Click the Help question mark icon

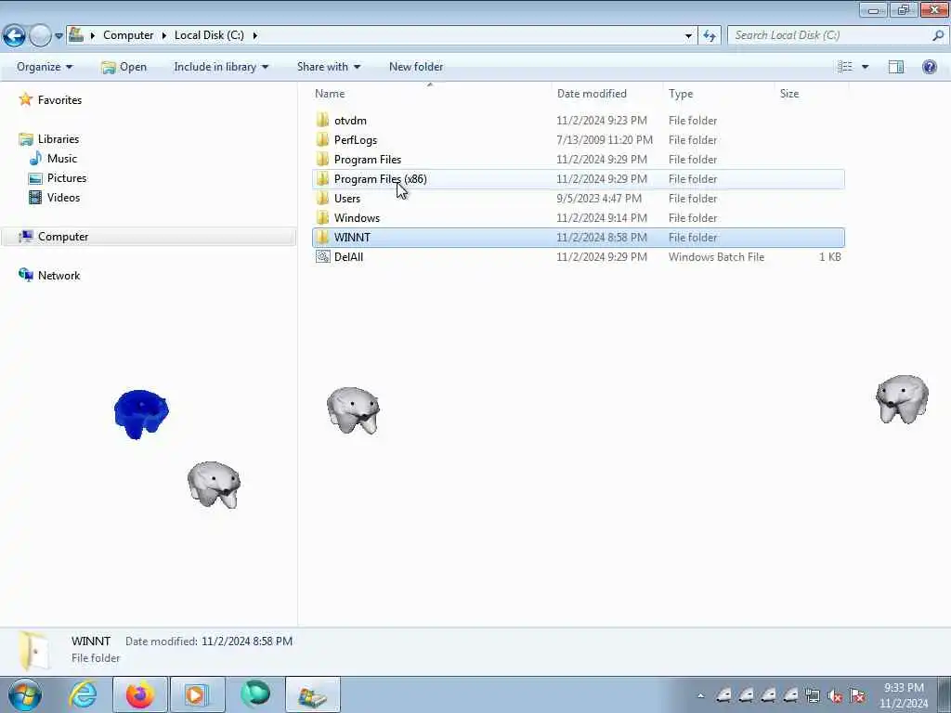[x=929, y=67]
